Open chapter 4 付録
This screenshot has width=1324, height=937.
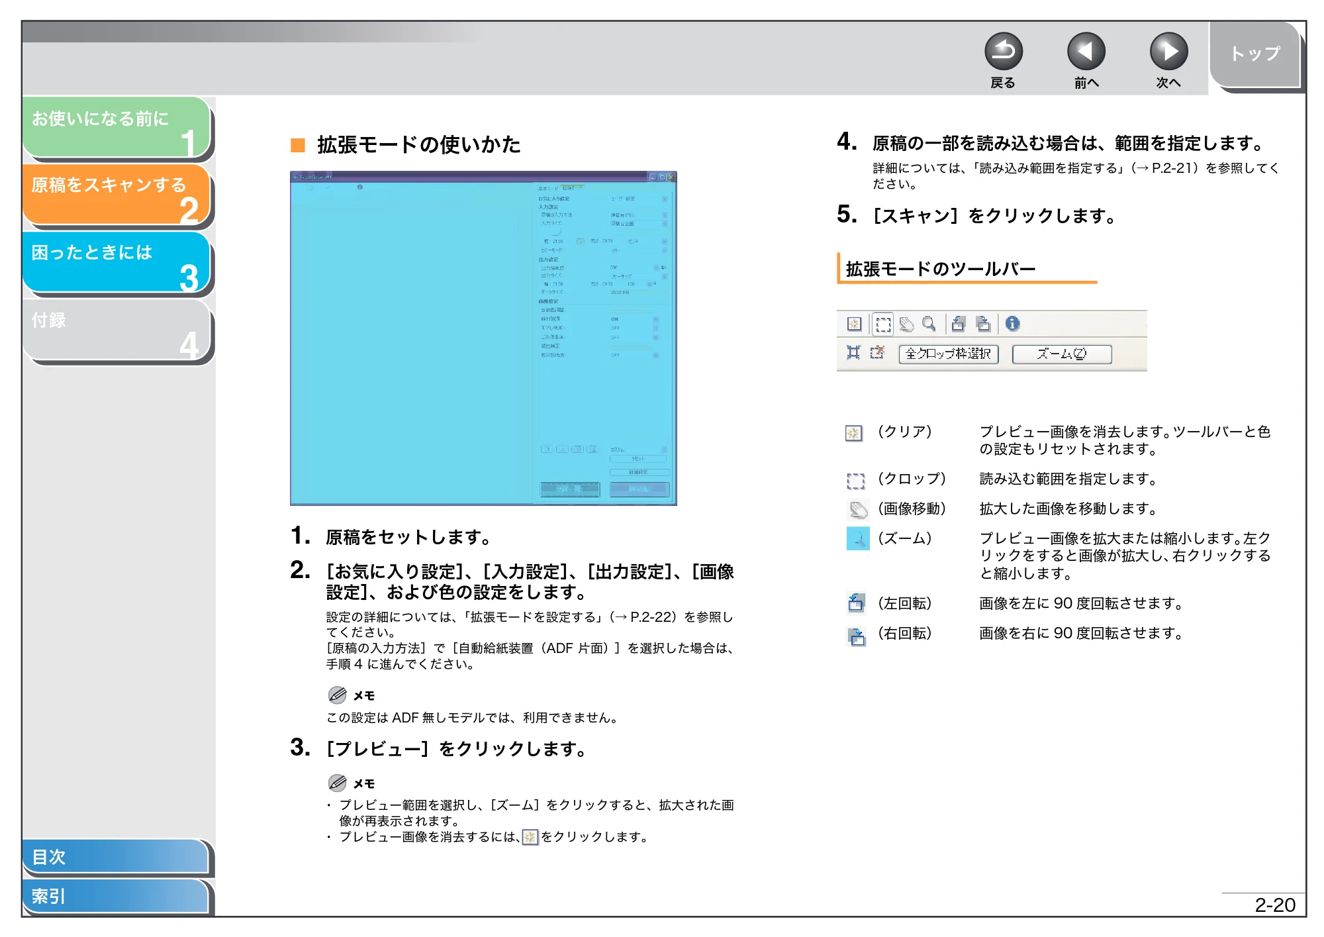(117, 330)
